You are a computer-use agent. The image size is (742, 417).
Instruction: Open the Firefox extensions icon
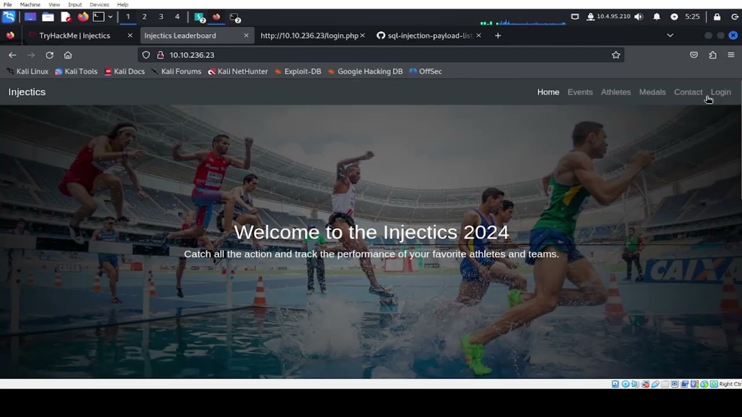[x=712, y=55]
